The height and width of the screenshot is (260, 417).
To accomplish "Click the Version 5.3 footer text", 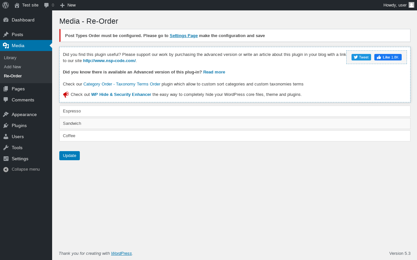I will (x=400, y=253).
